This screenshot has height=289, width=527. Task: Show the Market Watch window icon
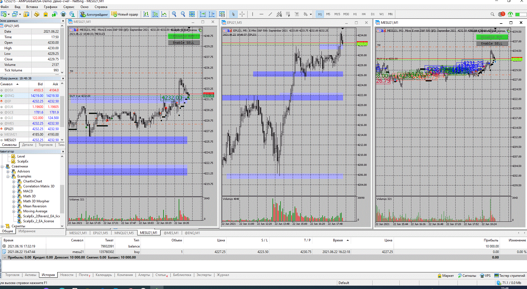[27, 14]
